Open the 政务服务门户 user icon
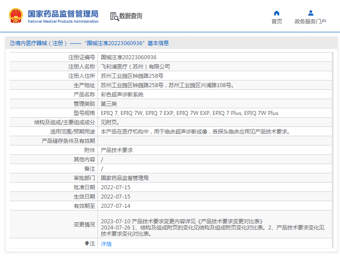 [x=310, y=13]
